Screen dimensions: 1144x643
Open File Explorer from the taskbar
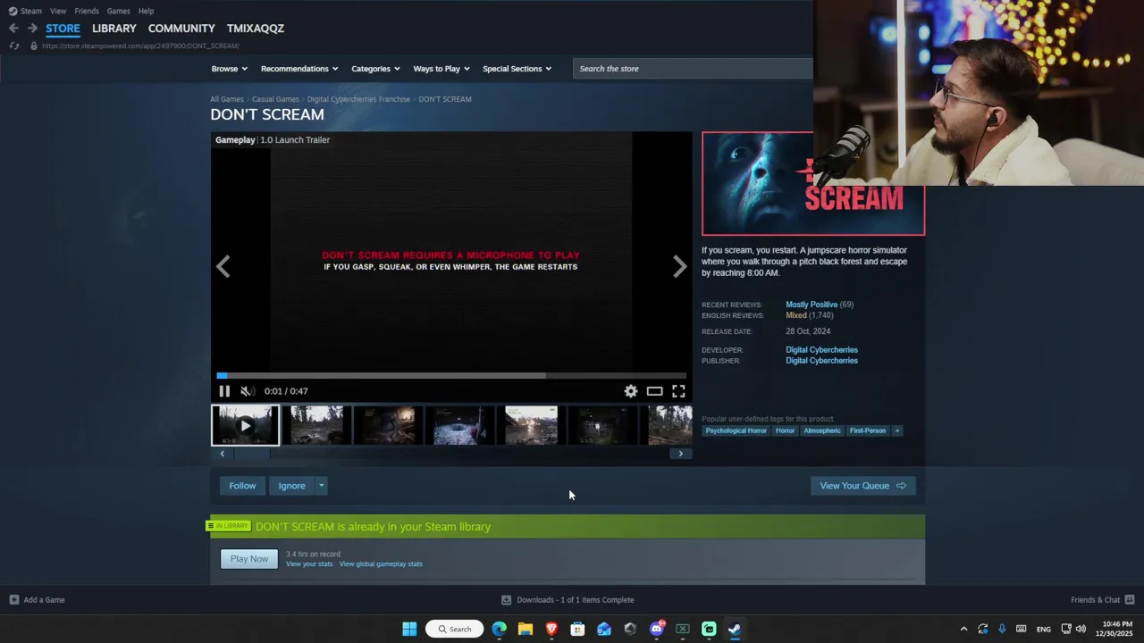(x=526, y=629)
